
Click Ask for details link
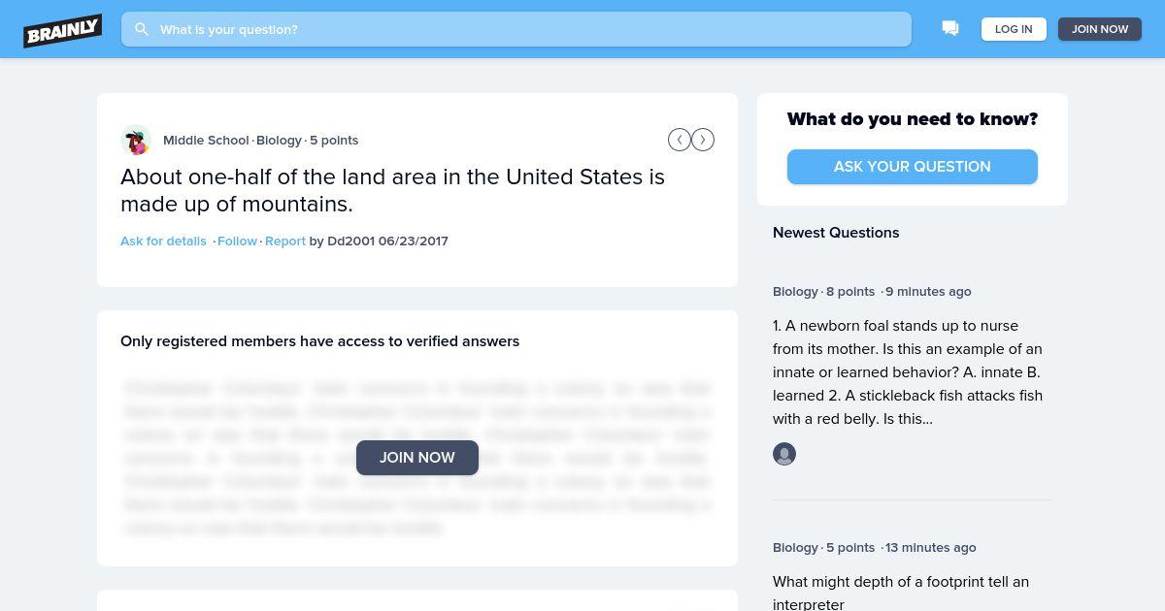[x=163, y=241]
